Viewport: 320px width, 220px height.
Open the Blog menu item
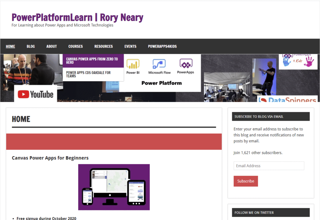point(31,46)
